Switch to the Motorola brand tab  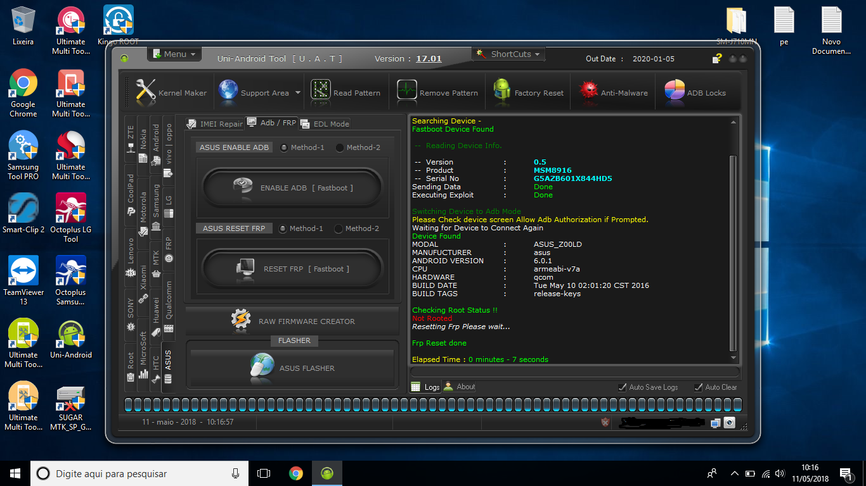[143, 215]
